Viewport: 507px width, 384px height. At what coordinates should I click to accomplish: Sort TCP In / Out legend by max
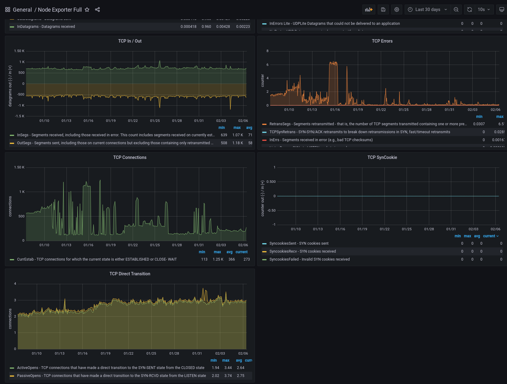[x=237, y=128]
